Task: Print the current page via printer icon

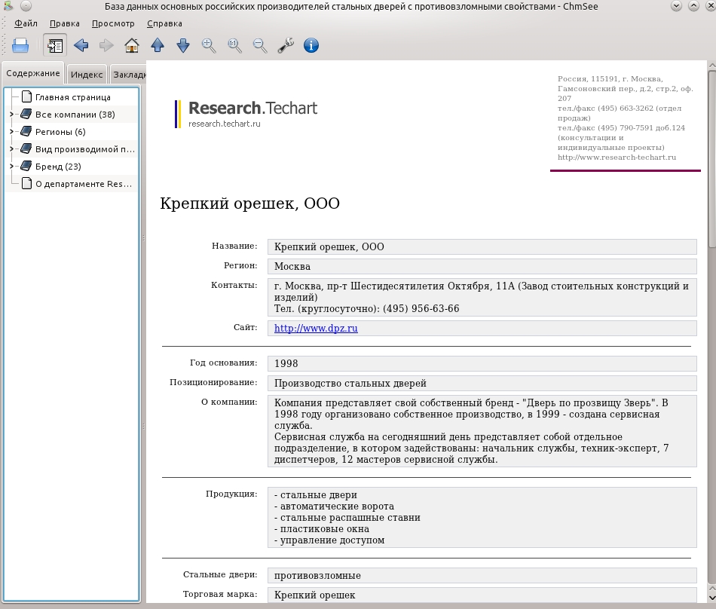Action: coord(20,46)
